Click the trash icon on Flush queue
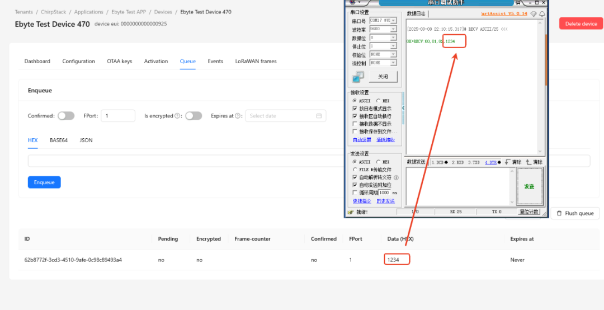 559,213
